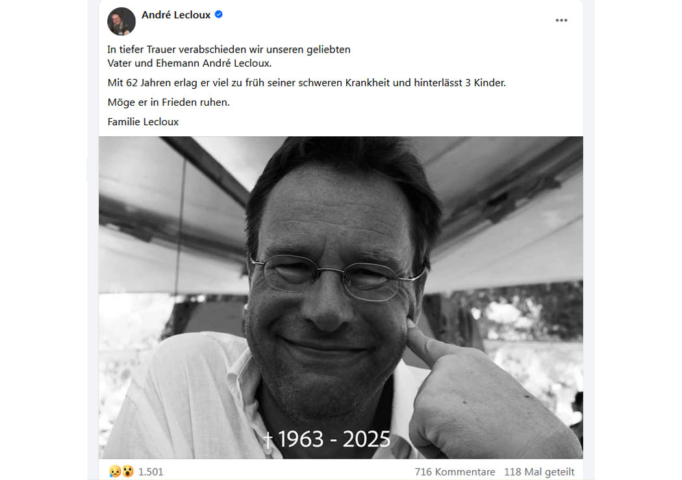Screen dimensions: 682x480
Task: Open the André Lecloux profile name link
Action: [x=176, y=15]
